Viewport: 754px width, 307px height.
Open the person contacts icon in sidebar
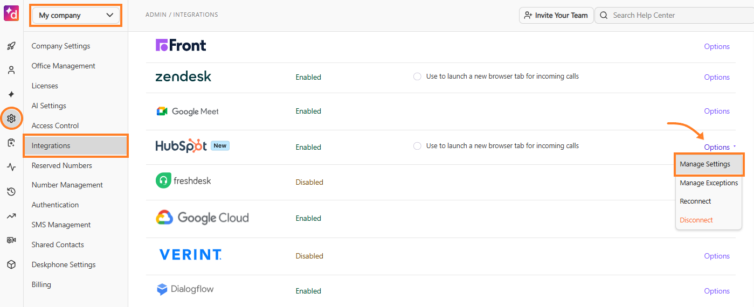(11, 70)
